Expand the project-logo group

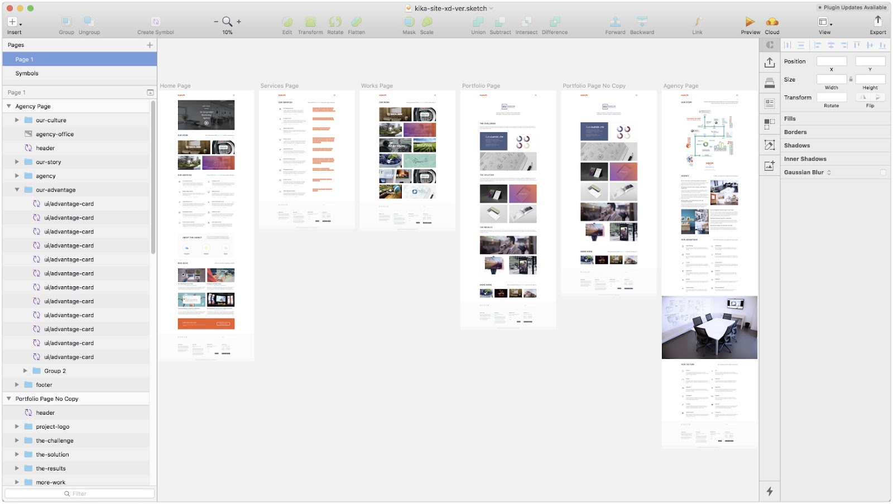17,426
